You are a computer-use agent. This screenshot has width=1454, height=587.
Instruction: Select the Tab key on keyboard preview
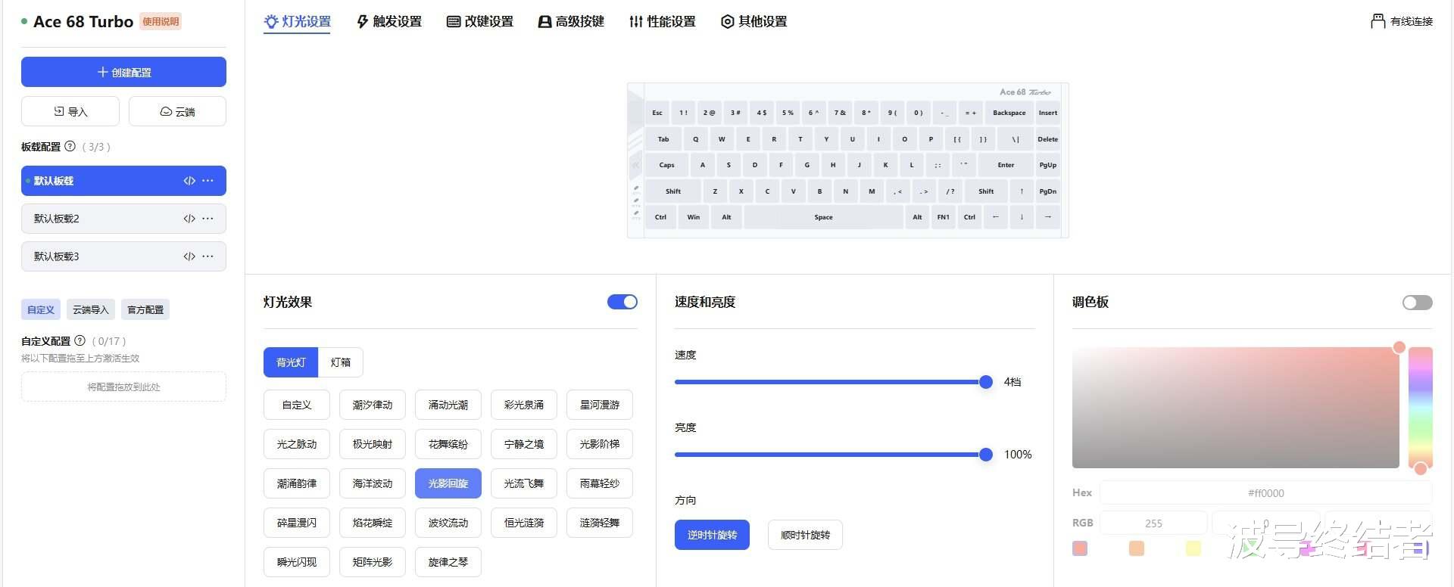(x=663, y=139)
